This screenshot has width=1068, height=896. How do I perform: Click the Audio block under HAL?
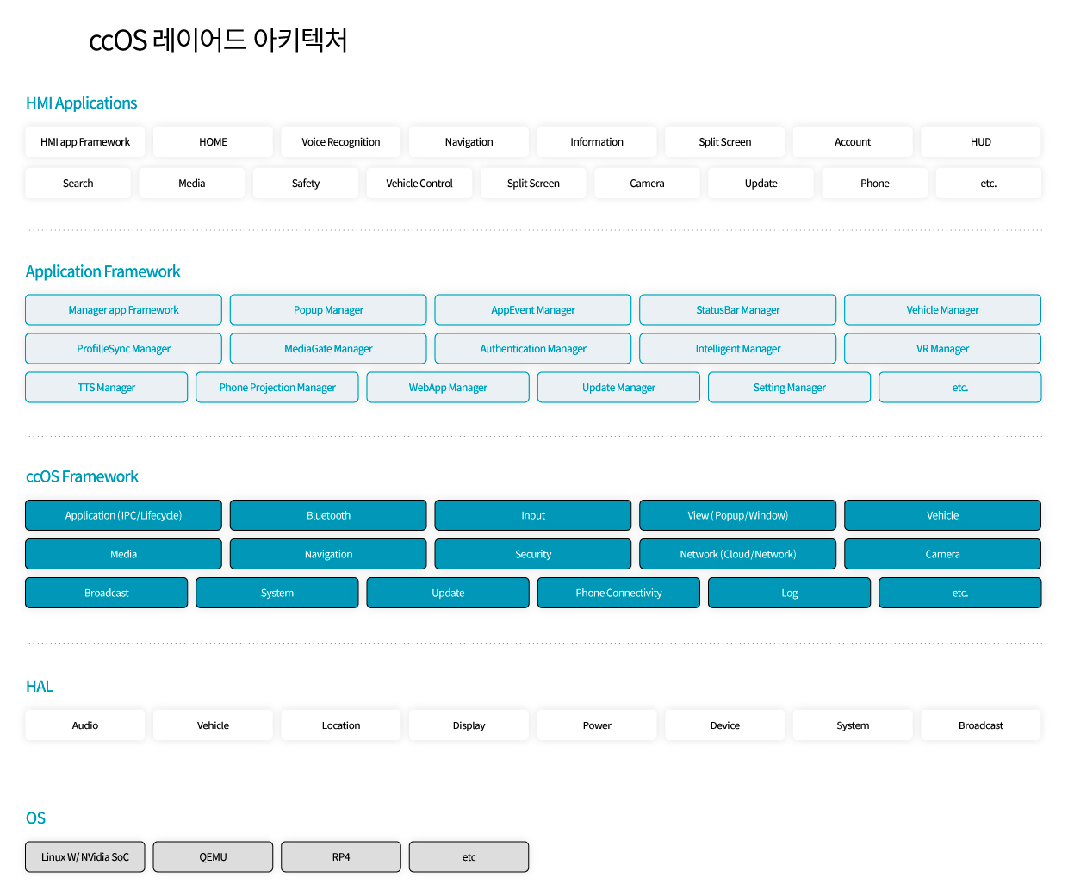[x=84, y=725]
